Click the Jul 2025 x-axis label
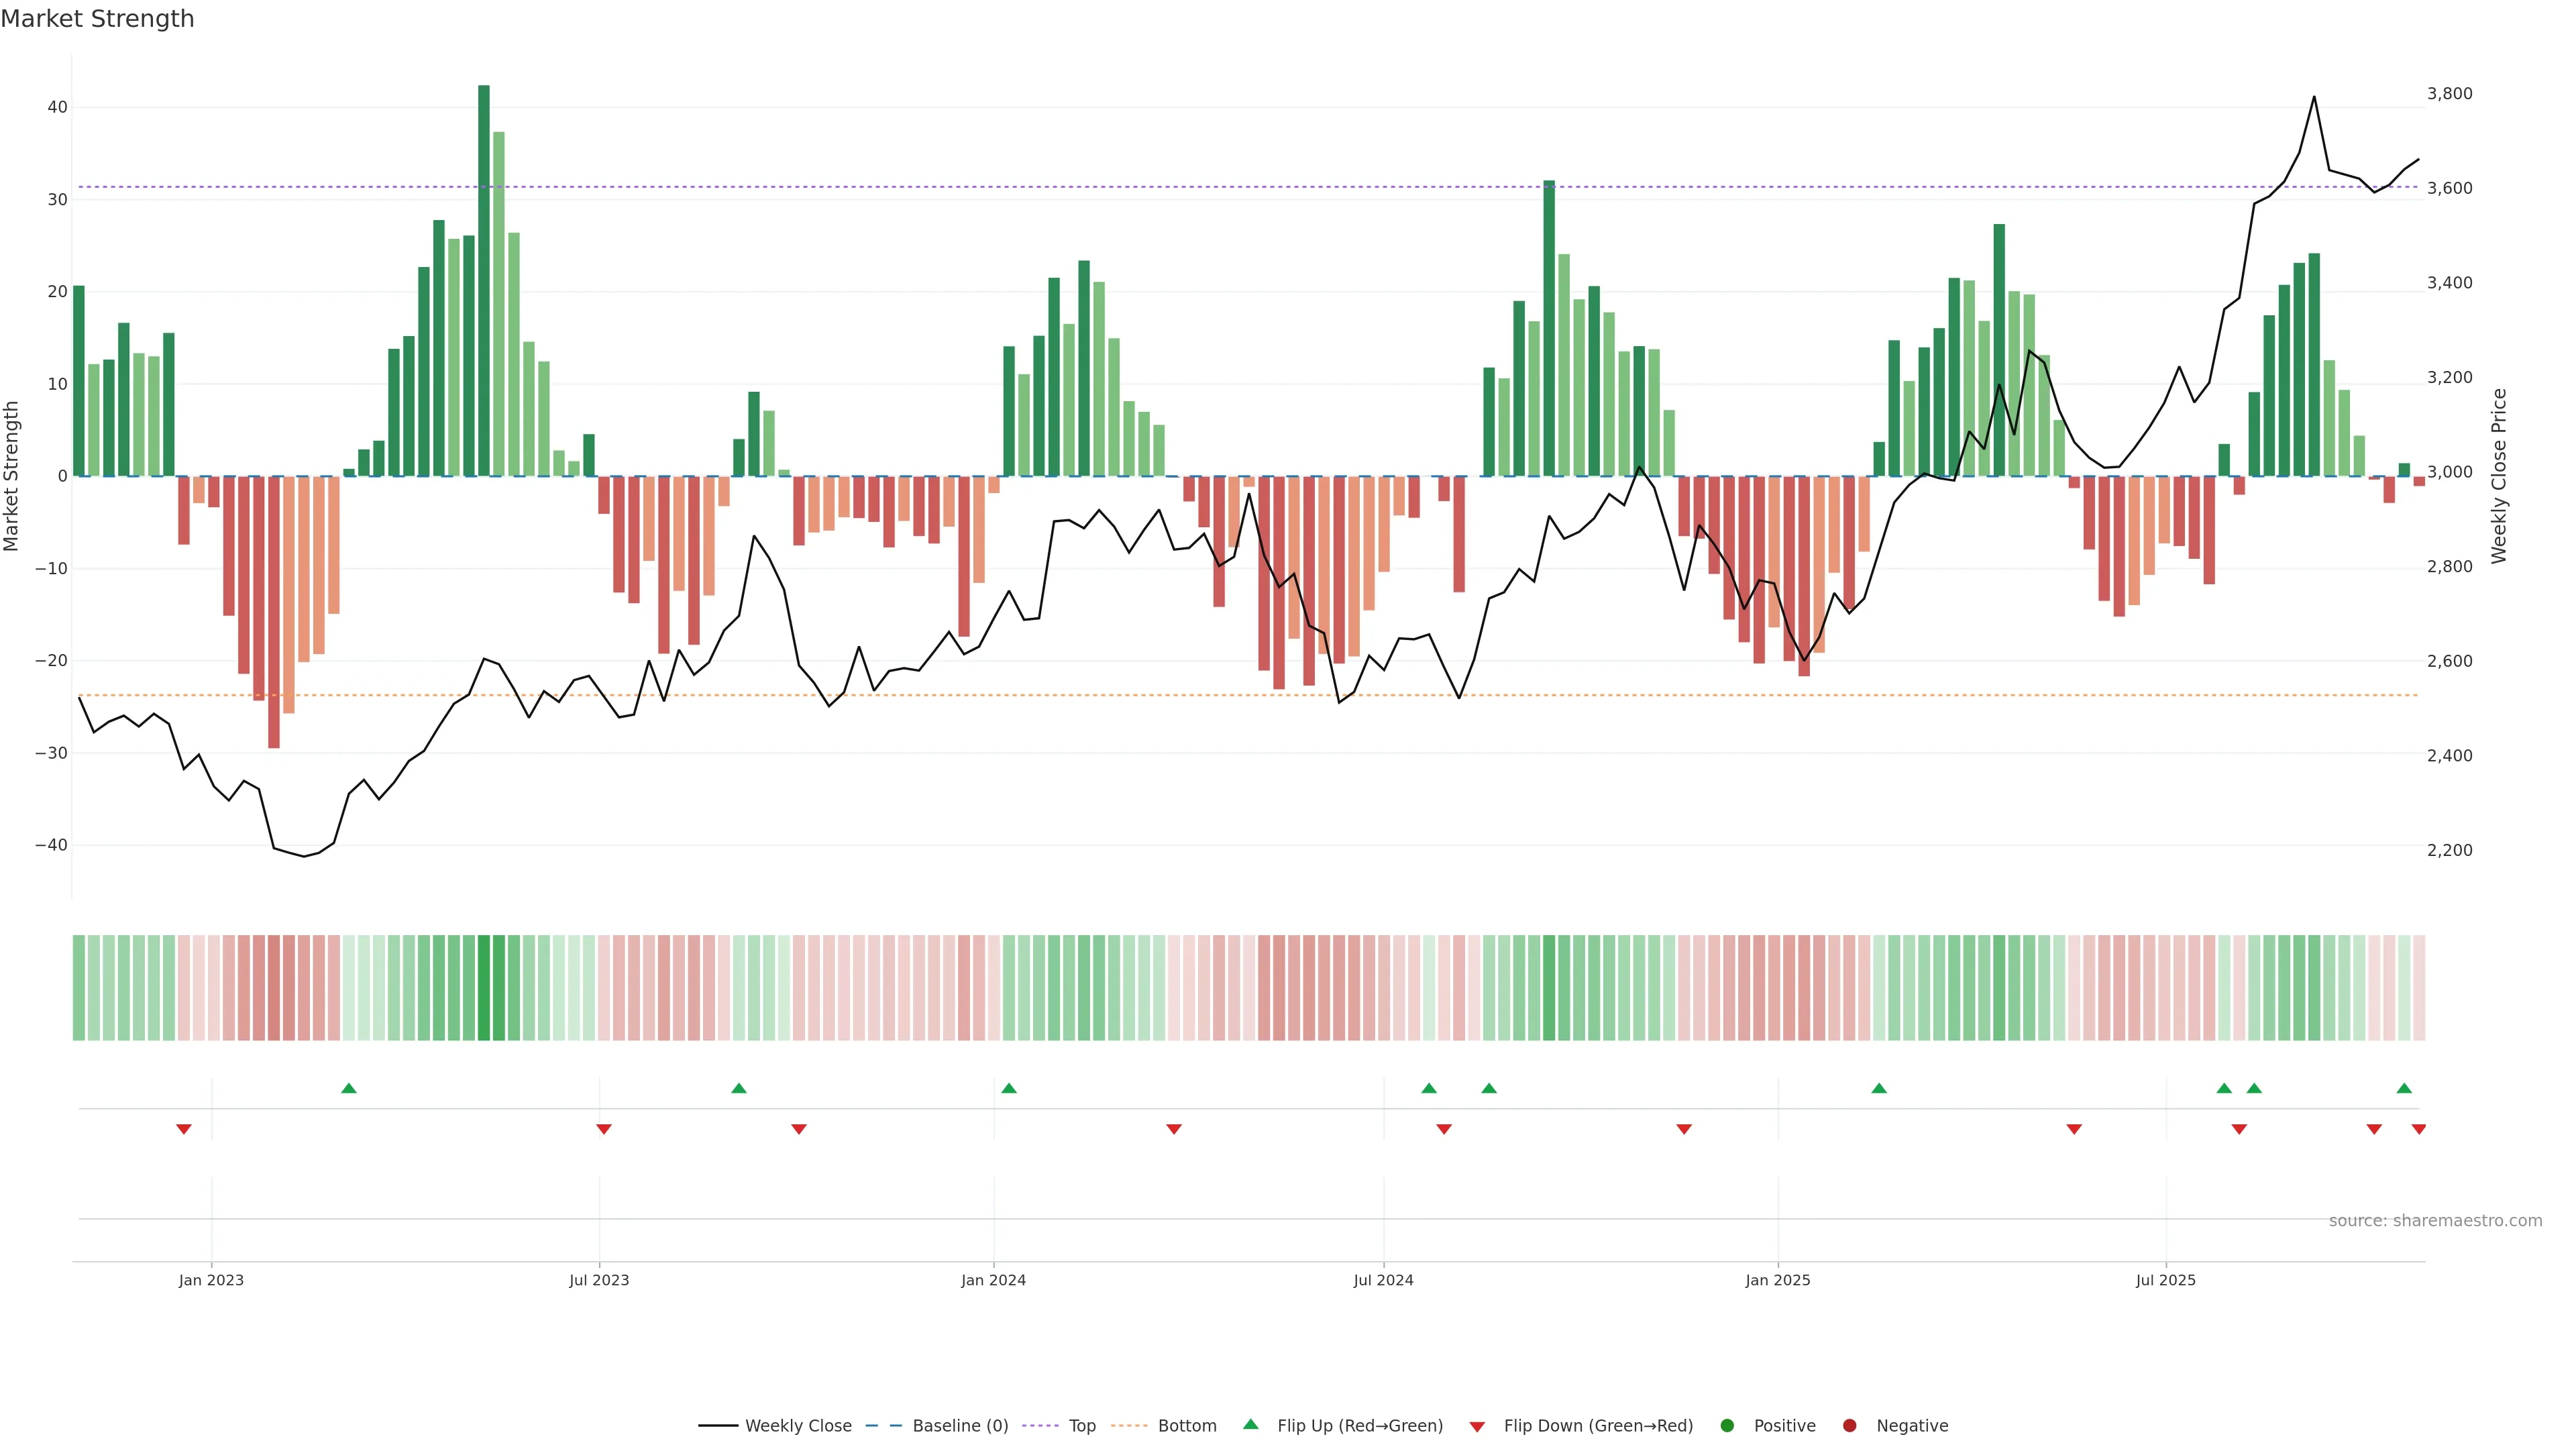This screenshot has width=2576, height=1449. (x=2165, y=1280)
